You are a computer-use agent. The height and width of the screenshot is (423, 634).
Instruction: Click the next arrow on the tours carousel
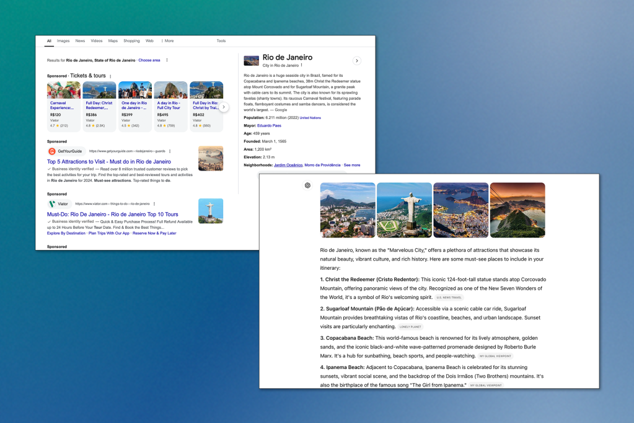click(224, 107)
